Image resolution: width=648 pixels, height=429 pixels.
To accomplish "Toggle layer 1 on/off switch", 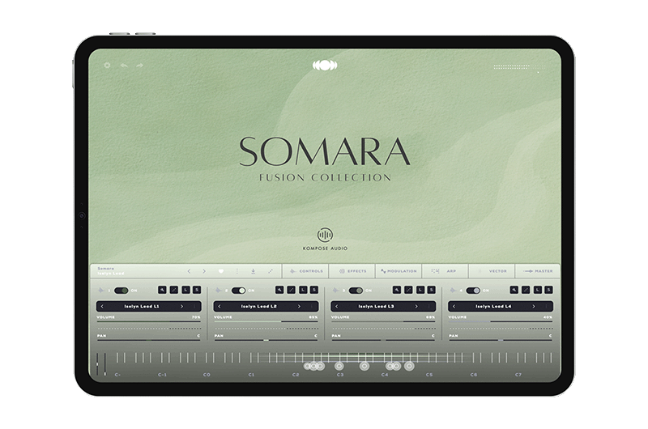I will (121, 290).
